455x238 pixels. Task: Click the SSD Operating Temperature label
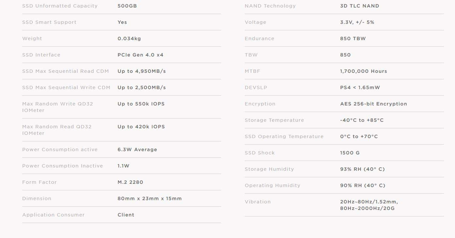coord(284,136)
